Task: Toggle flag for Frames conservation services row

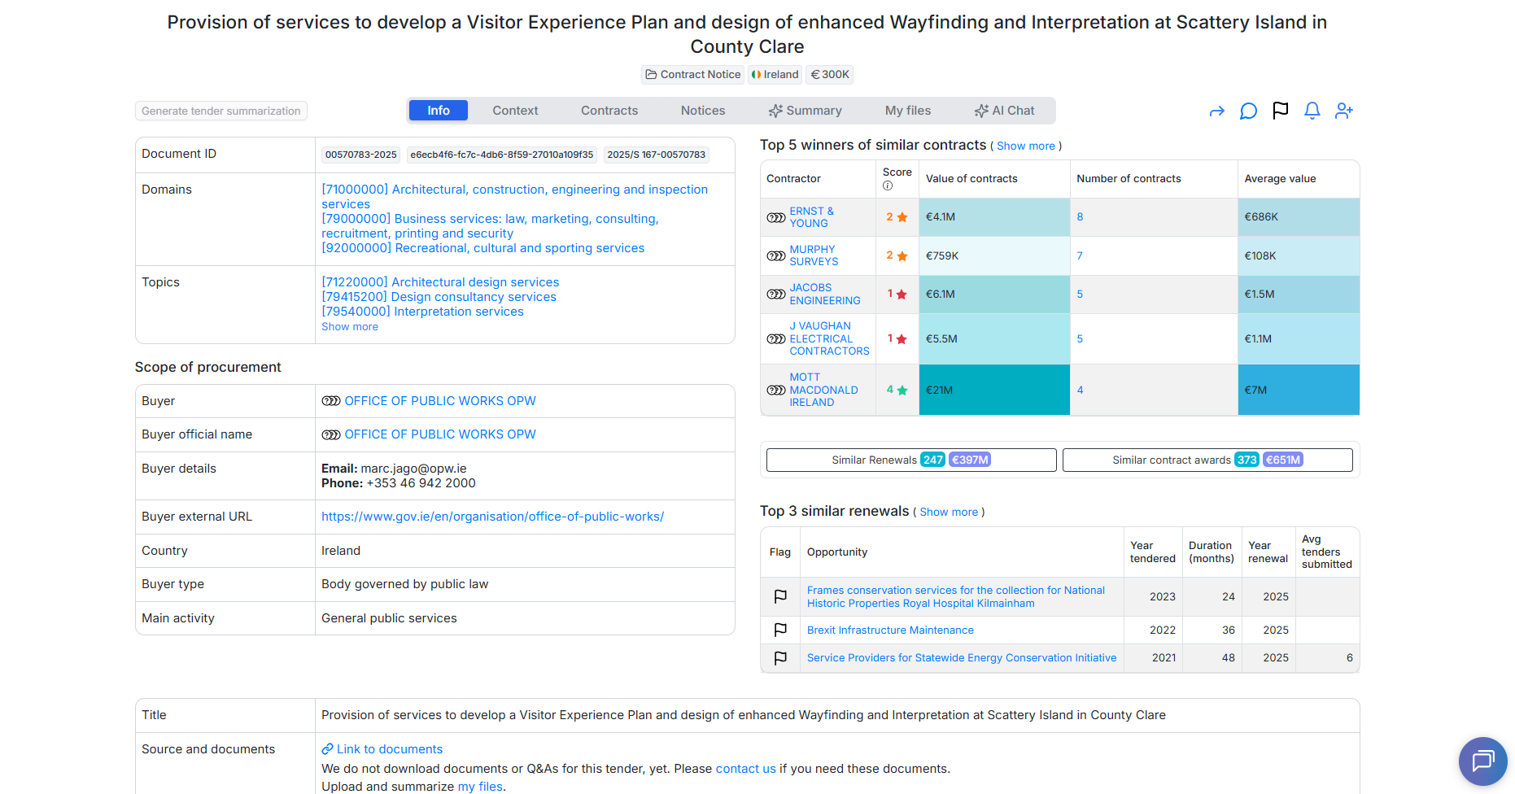Action: coord(780,596)
